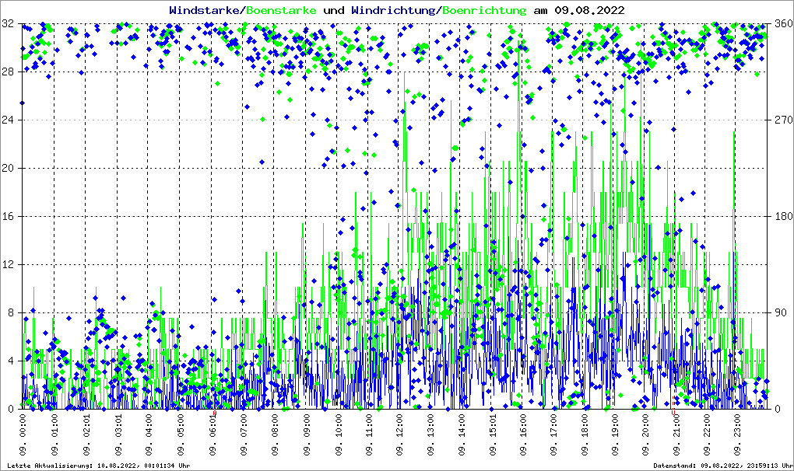794x471 pixels.
Task: Click the 360 label on right axis
Action: (x=780, y=24)
